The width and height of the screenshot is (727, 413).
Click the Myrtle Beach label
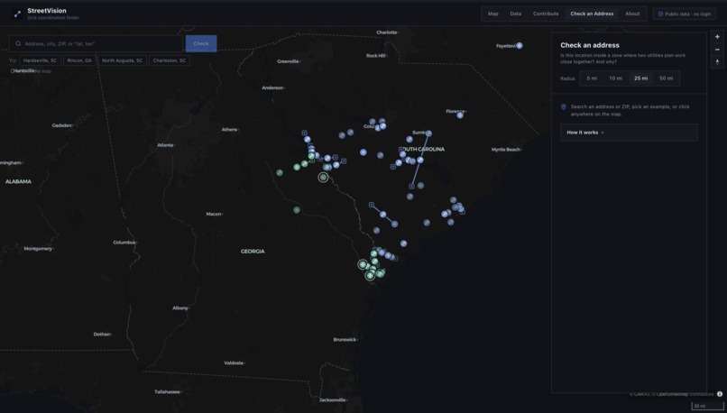tap(505, 150)
